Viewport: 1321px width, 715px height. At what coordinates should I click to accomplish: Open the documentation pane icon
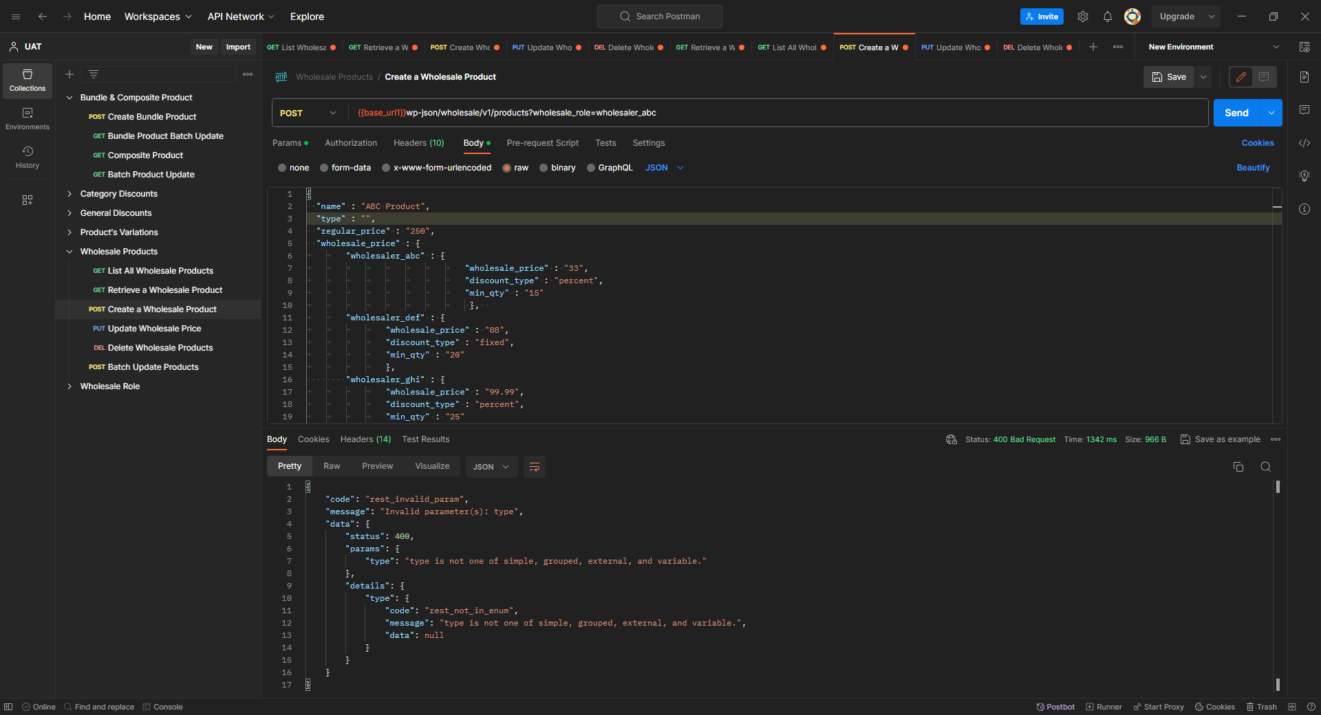pos(1304,77)
